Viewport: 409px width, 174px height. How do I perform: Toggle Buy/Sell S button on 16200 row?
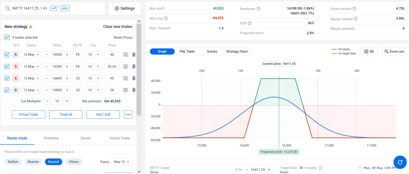(x=16, y=66)
